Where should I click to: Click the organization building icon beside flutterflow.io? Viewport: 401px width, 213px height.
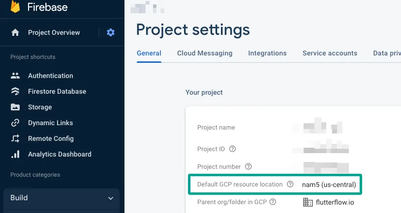point(308,202)
